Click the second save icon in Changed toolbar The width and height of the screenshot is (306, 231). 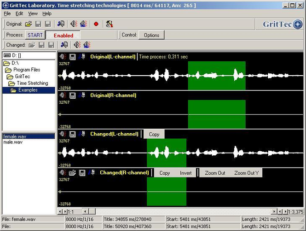[51, 45]
